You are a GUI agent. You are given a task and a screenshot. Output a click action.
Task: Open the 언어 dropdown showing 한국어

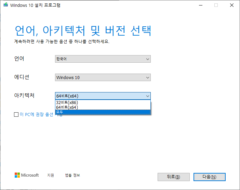pyautogui.click(x=103, y=59)
